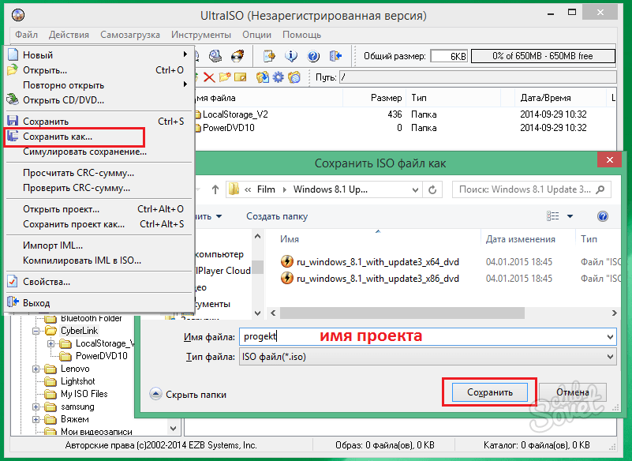Click the 'Film' breadcrumb in address bar
632x461 pixels.
click(x=266, y=189)
